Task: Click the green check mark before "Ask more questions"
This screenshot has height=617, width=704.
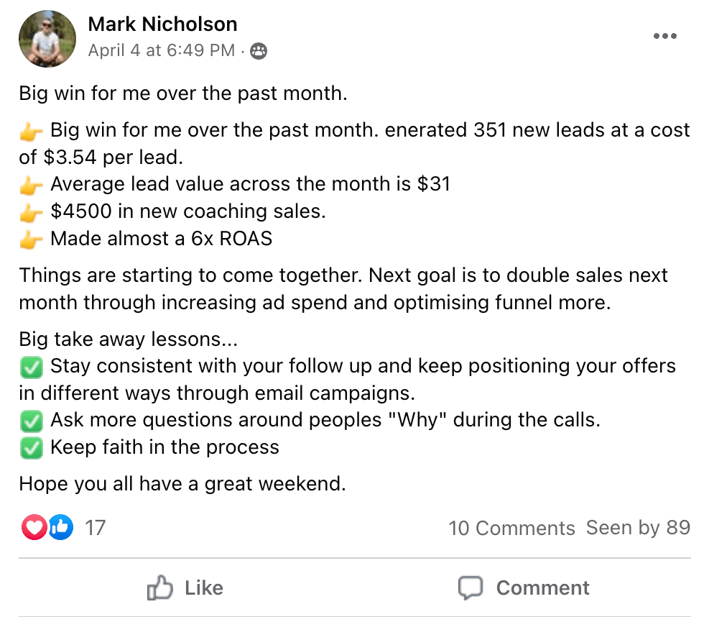Action: (x=31, y=421)
